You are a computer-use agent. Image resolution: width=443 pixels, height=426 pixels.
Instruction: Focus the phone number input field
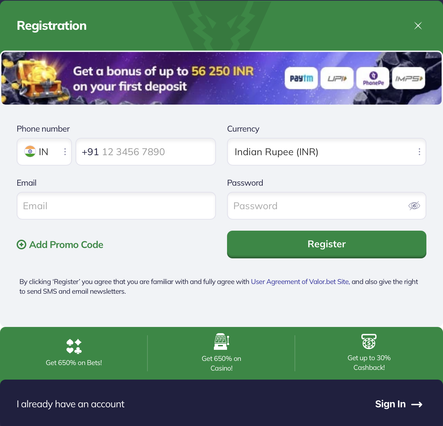click(x=146, y=152)
